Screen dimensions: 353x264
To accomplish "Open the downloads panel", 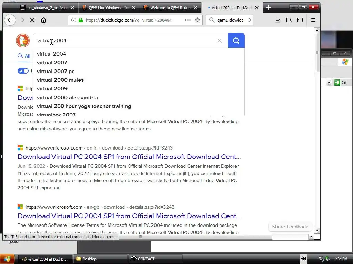I will (278, 20).
